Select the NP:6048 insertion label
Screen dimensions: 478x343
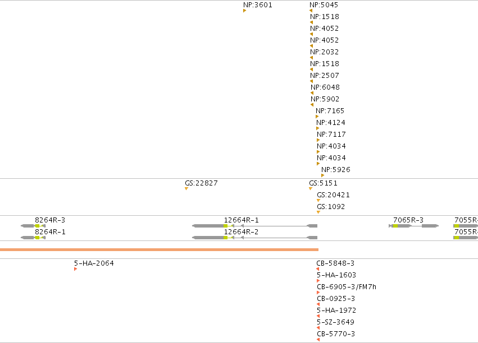tap(325, 87)
